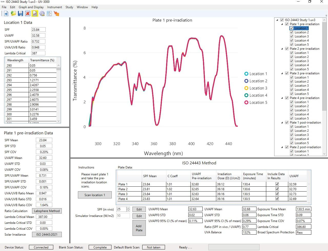Collapse the Plate 3 pre-irradiation node

point(282,73)
